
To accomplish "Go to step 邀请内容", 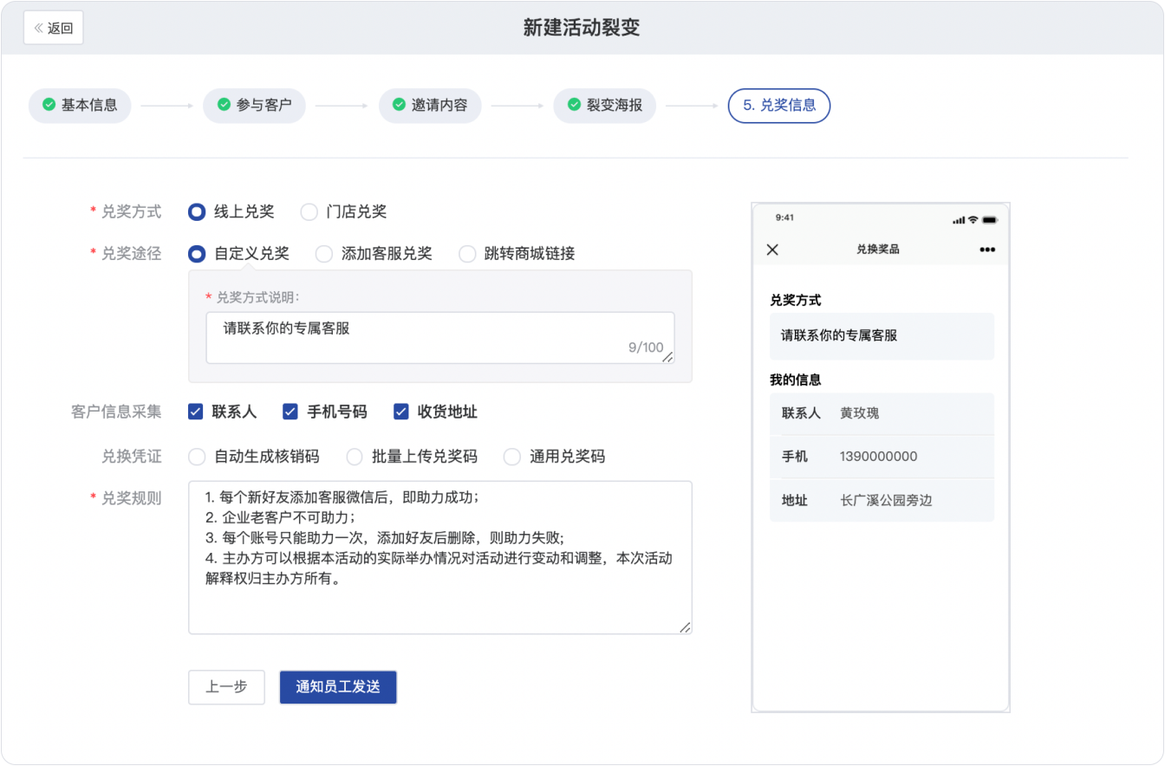I will click(x=430, y=105).
